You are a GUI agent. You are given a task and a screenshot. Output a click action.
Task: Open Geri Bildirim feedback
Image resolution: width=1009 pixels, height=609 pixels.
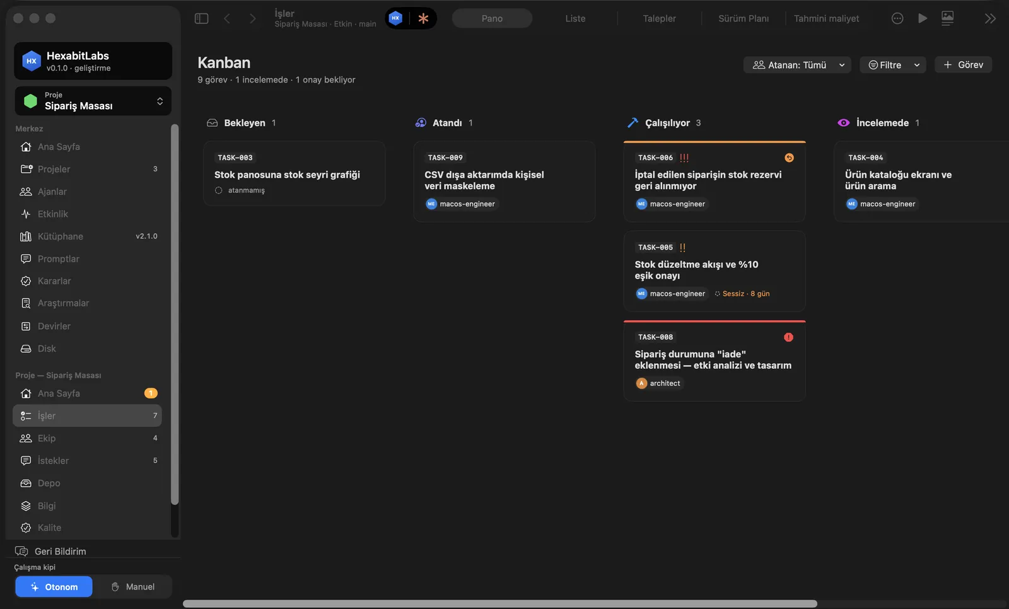pyautogui.click(x=50, y=551)
